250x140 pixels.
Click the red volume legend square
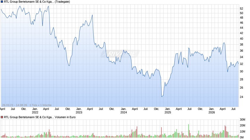point(2,117)
